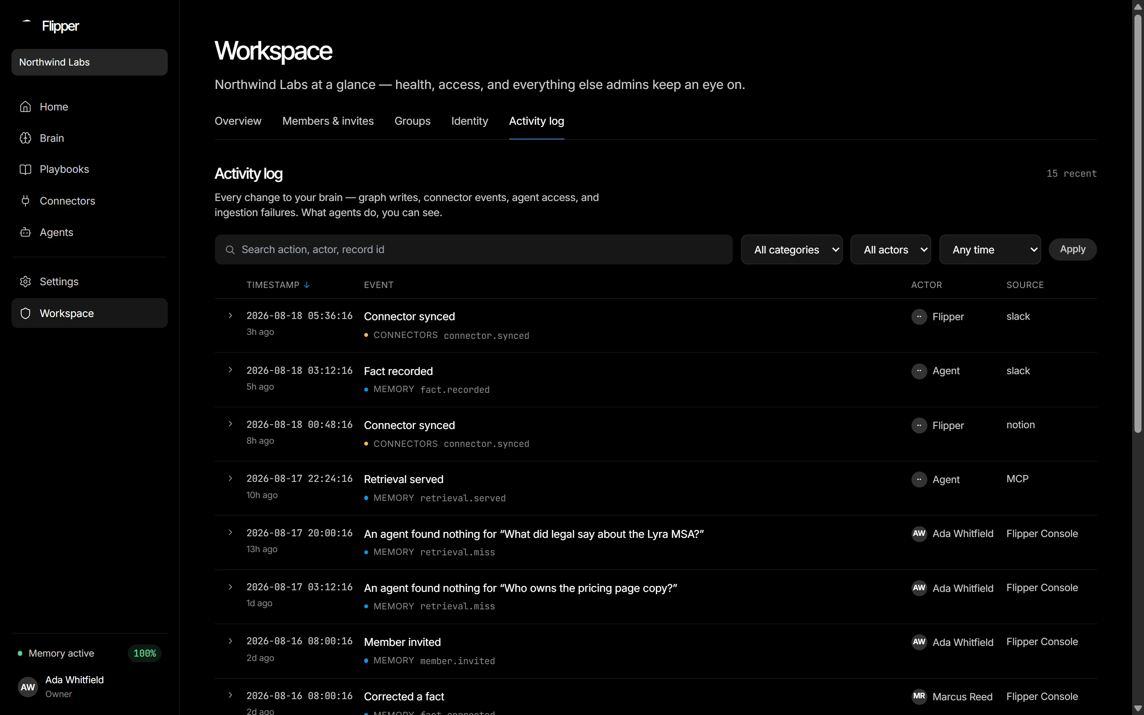The width and height of the screenshot is (1144, 715).
Task: Open Playbooks in sidebar
Action: (x=89, y=169)
